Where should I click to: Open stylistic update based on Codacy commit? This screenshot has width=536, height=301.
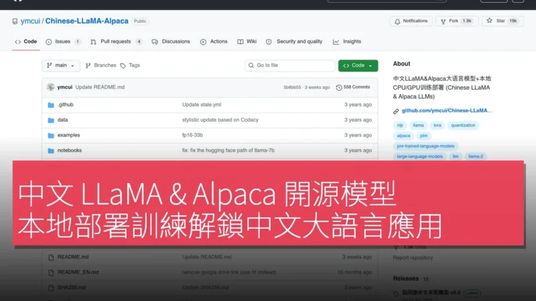point(220,120)
